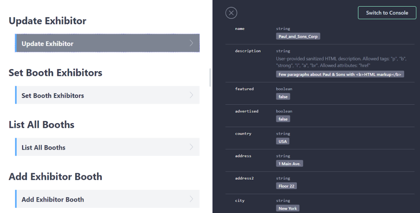Click the New York example value

288,208
